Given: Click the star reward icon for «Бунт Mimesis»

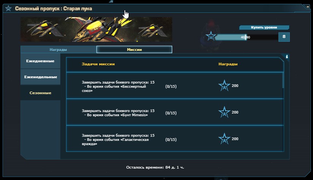Looking at the screenshot, I should tap(224, 112).
